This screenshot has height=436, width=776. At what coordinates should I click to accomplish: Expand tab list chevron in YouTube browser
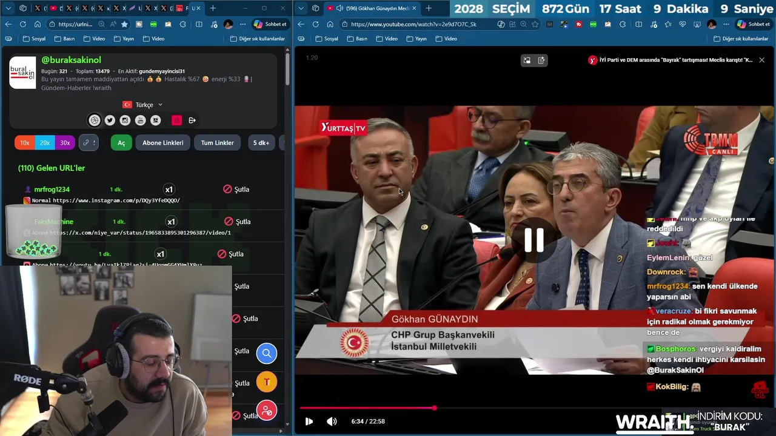coord(301,8)
